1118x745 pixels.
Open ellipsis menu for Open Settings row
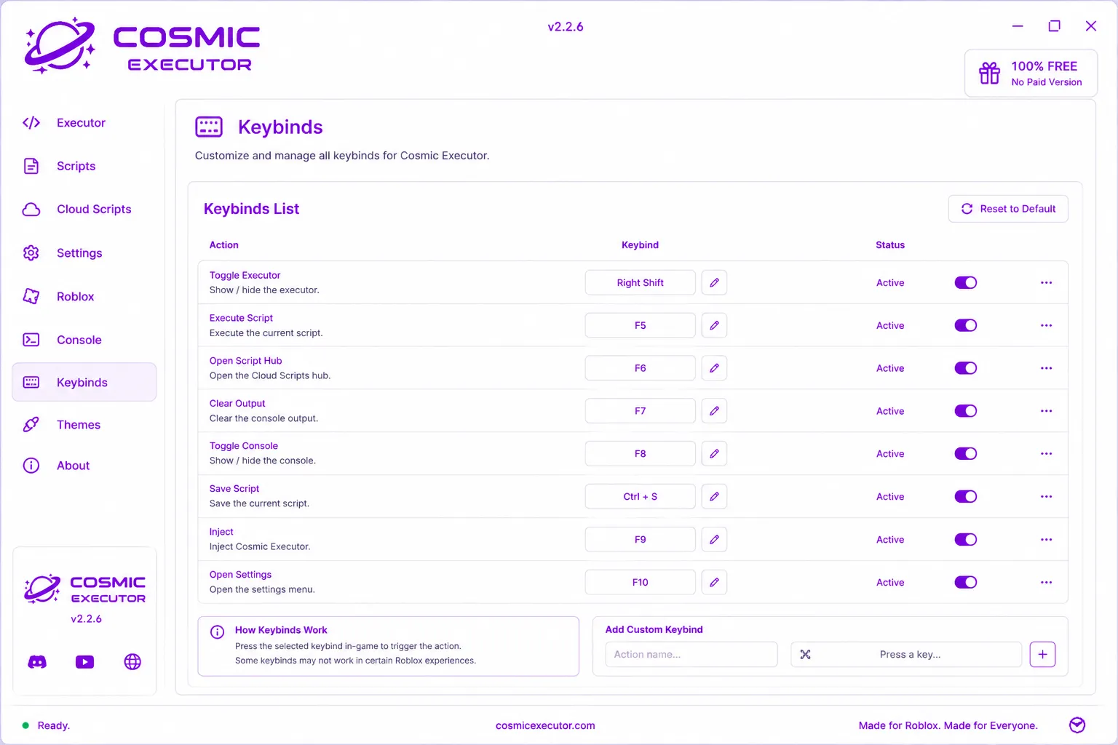coord(1046,582)
